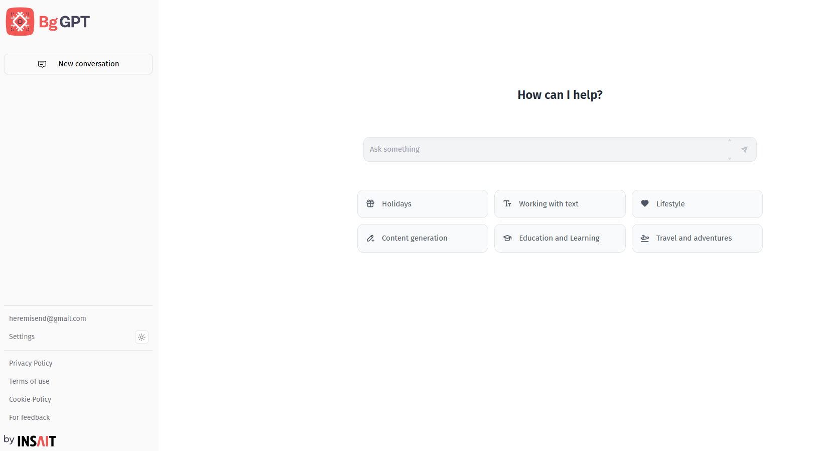Click the text icon on Working with text
The height and width of the screenshot is (451, 822).
click(x=507, y=203)
